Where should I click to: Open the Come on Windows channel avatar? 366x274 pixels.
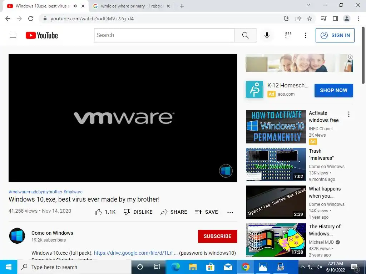(x=17, y=235)
